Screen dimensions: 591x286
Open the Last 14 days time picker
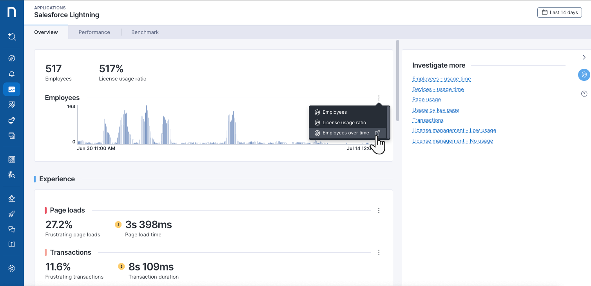[x=559, y=12]
